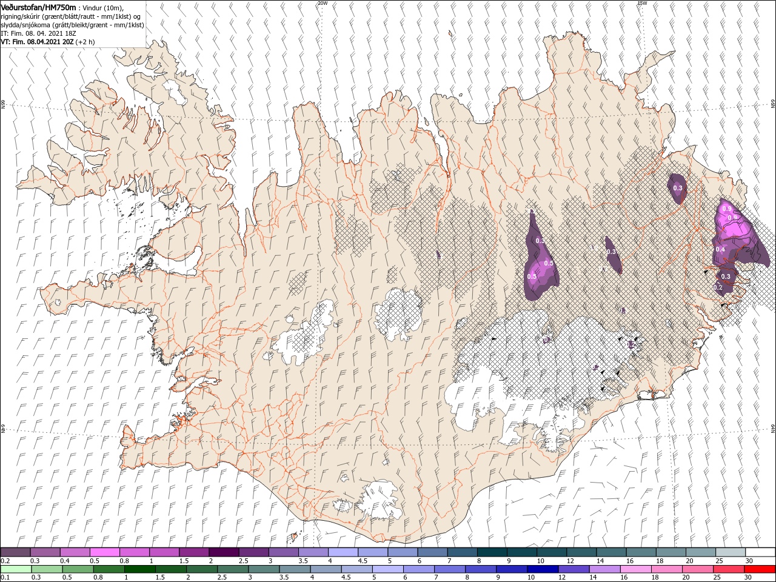The height and width of the screenshot is (582, 776).
Task: Click the '7' label under the rain scale
Action: (436, 578)
